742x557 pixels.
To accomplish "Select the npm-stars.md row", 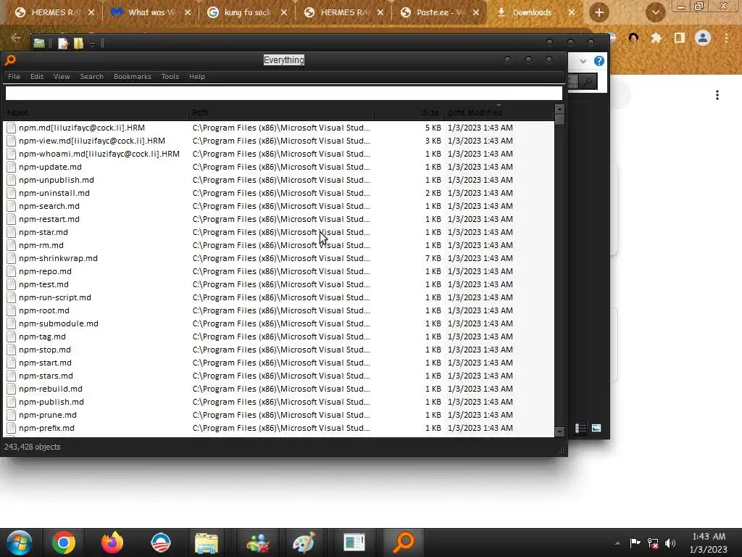I will click(x=278, y=376).
